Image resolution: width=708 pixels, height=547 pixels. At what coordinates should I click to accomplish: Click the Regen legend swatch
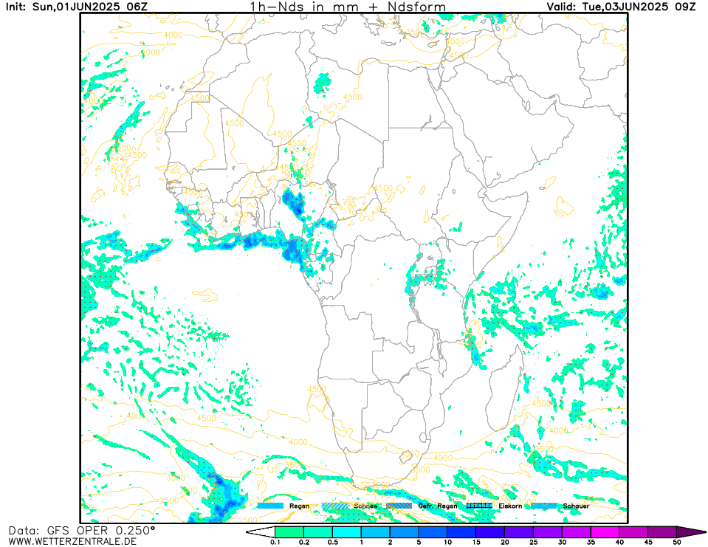pos(270,506)
